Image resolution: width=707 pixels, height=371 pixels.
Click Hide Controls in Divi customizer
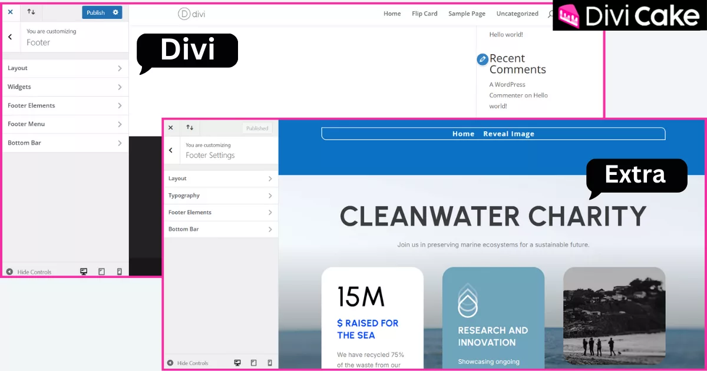(29, 272)
